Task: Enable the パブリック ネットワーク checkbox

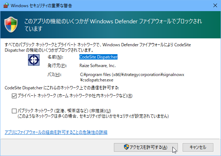Action: pos(14,110)
